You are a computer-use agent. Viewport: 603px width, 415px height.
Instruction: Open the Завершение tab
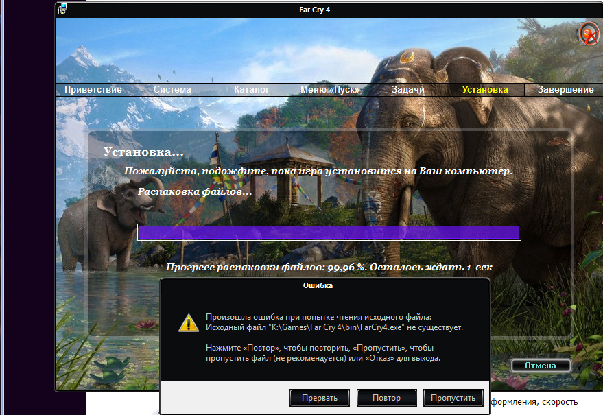tap(565, 90)
